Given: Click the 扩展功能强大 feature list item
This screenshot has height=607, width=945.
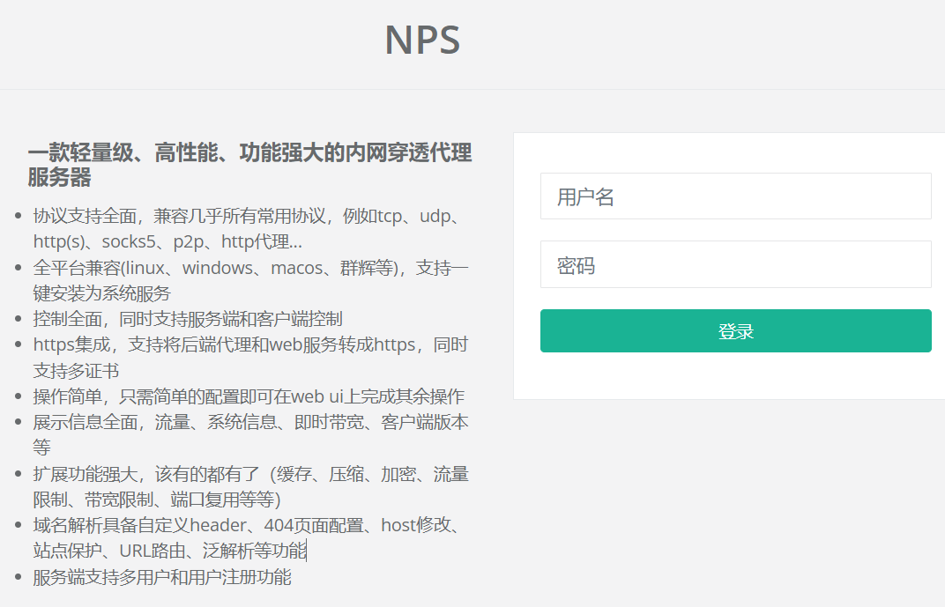Looking at the screenshot, I should tap(249, 475).
